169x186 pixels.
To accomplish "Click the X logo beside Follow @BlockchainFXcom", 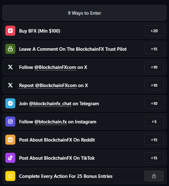I will click(x=10, y=67).
